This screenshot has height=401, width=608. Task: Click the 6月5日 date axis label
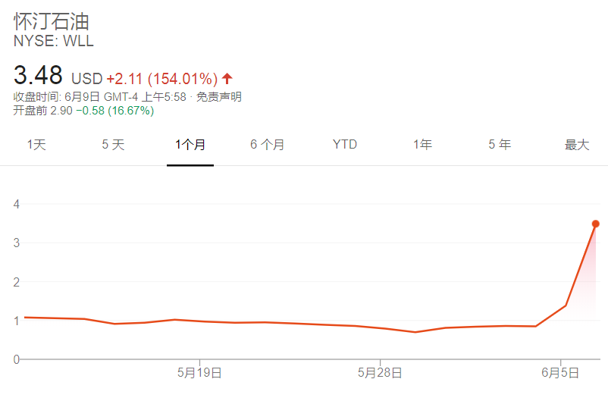tap(560, 373)
